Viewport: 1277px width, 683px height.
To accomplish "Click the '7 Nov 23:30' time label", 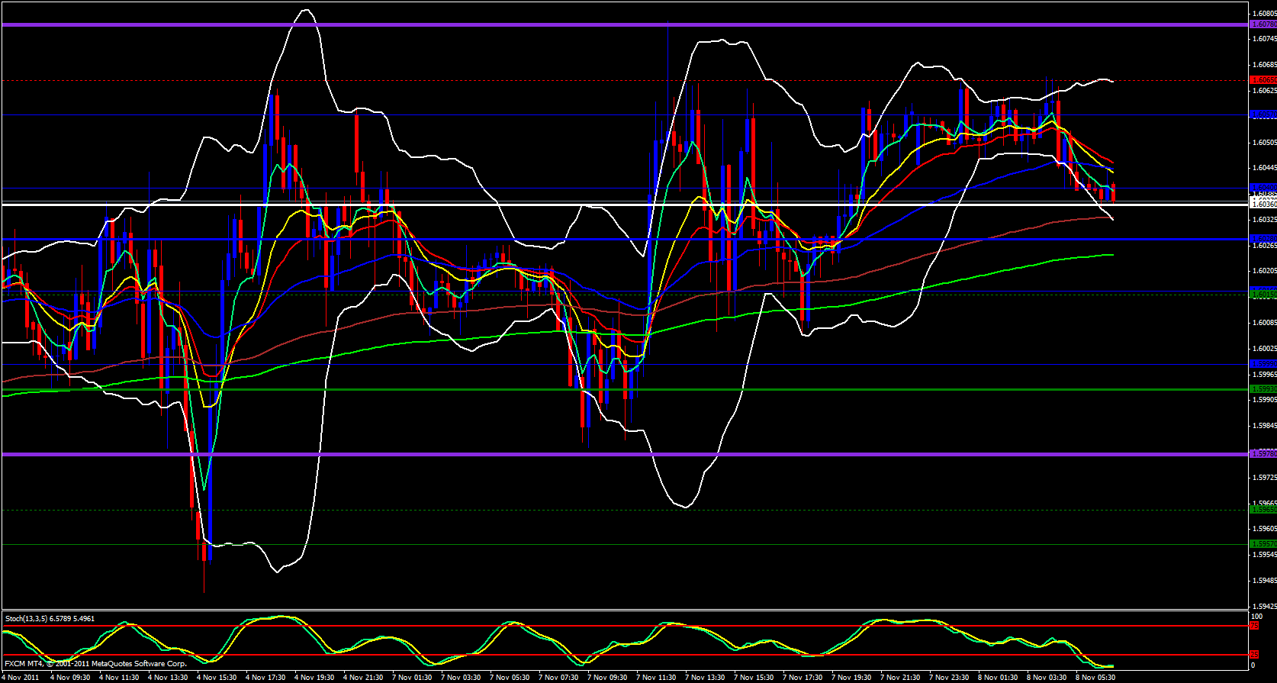I will 949,677.
